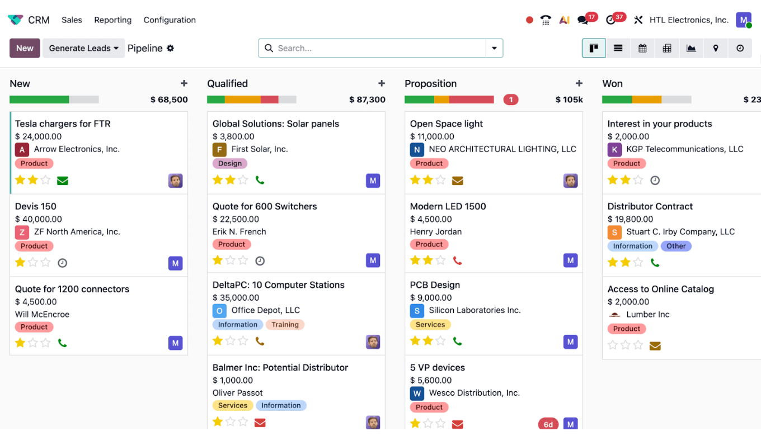Open the Generate Leads dropdown
Image resolution: width=761 pixels, height=436 pixels.
[x=83, y=48]
